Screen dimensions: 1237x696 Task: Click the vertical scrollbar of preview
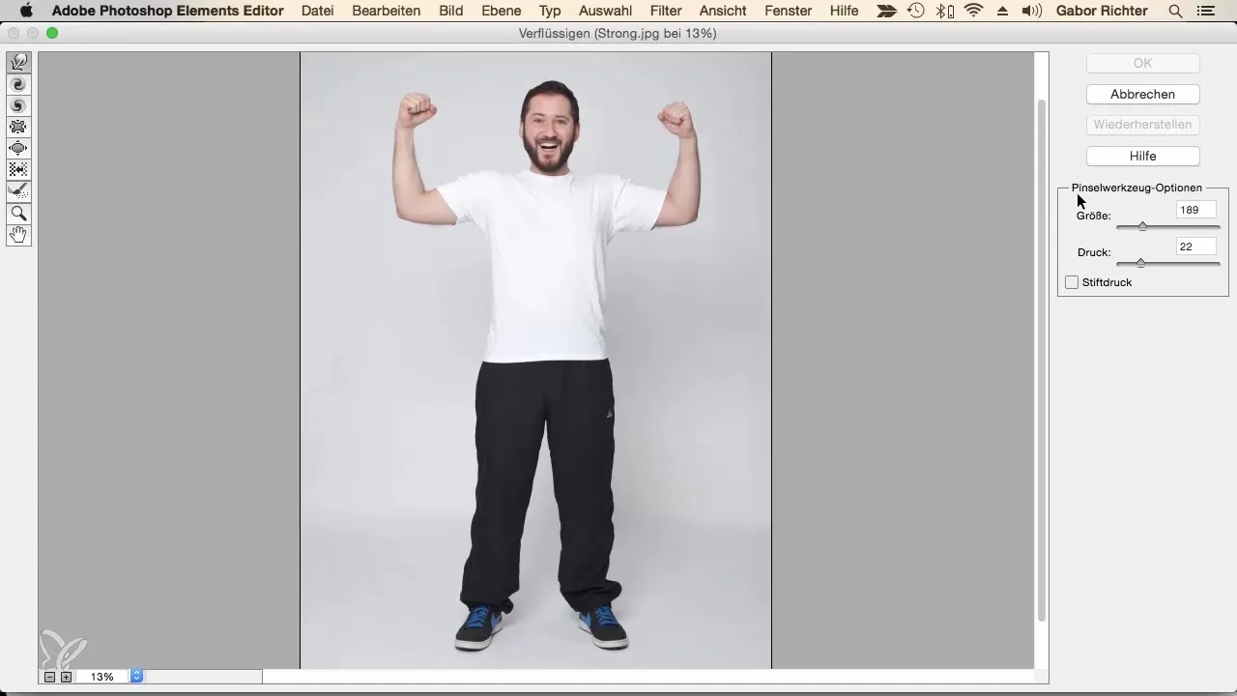1041,360
